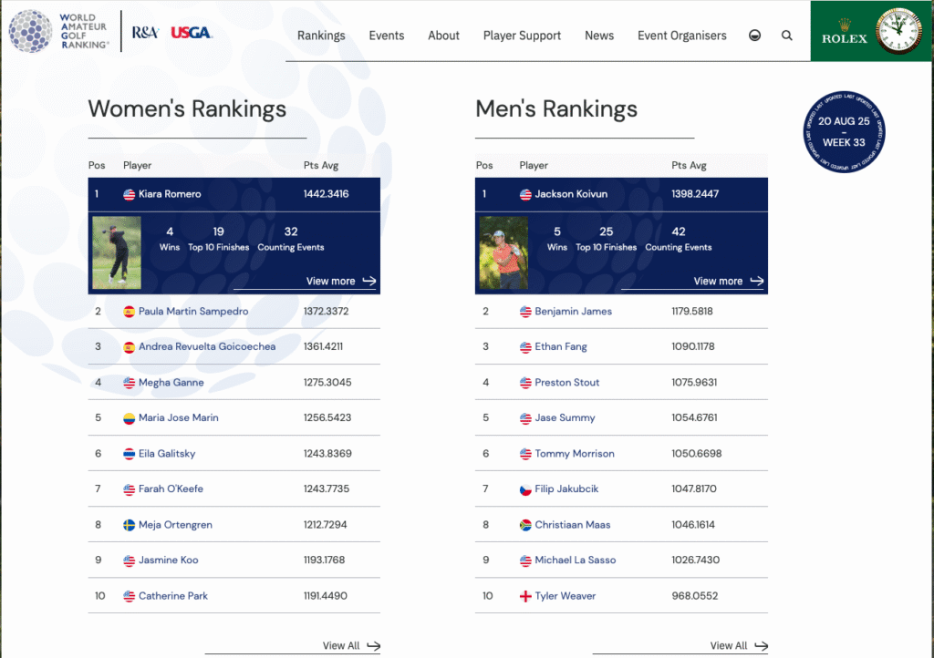Open the Events menu item
This screenshot has width=934, height=658.
tap(387, 36)
